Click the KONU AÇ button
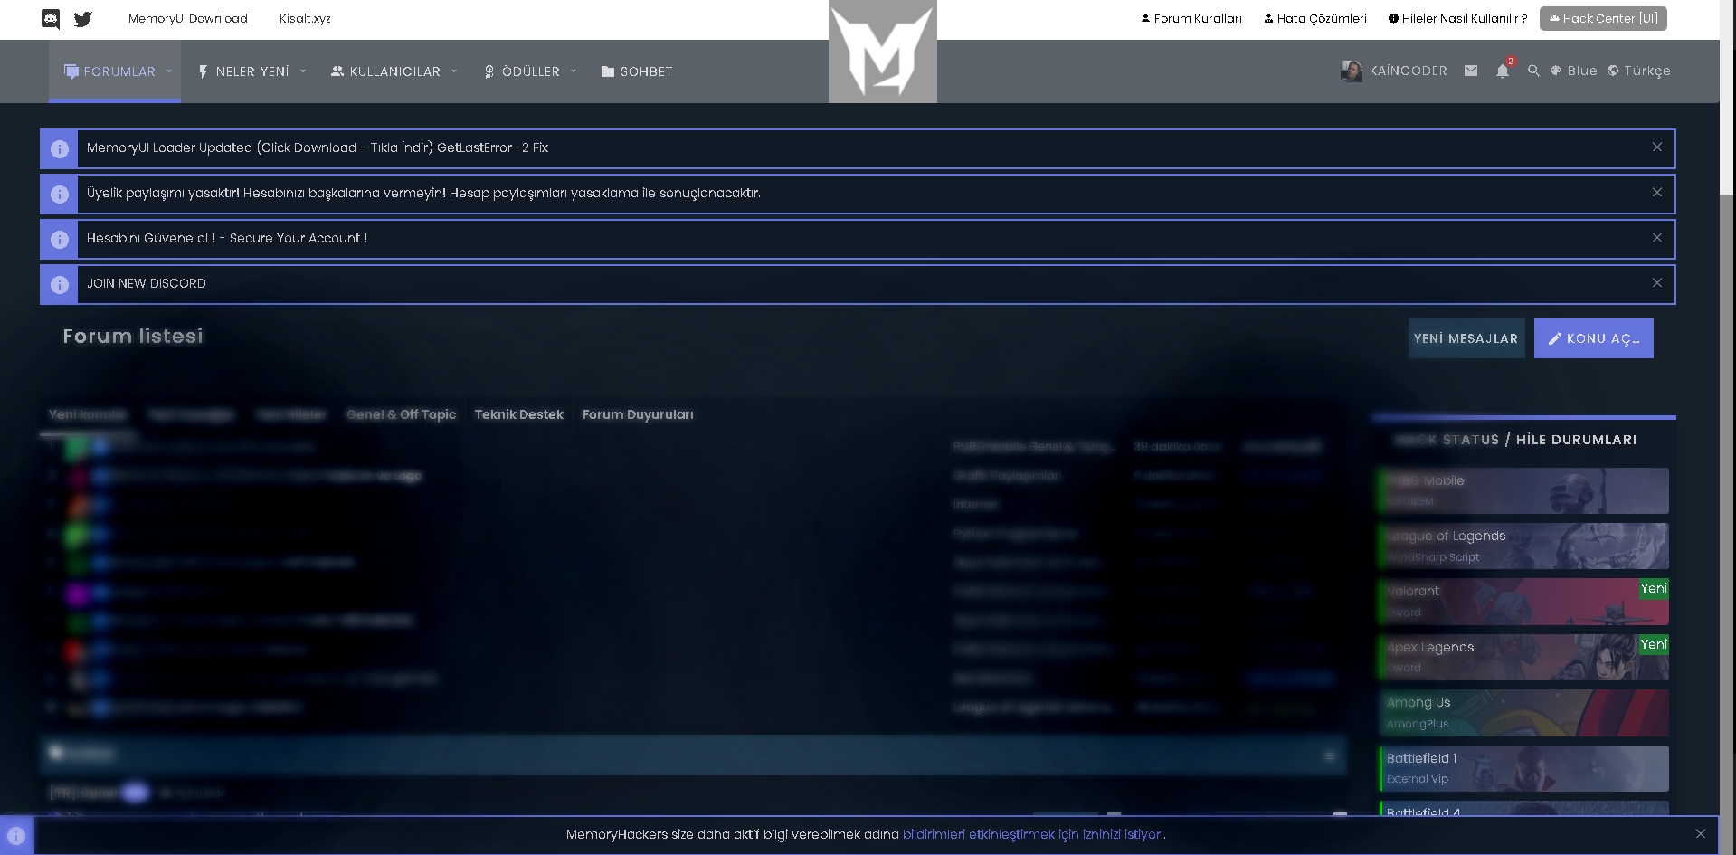The height and width of the screenshot is (855, 1736). pyautogui.click(x=1594, y=338)
